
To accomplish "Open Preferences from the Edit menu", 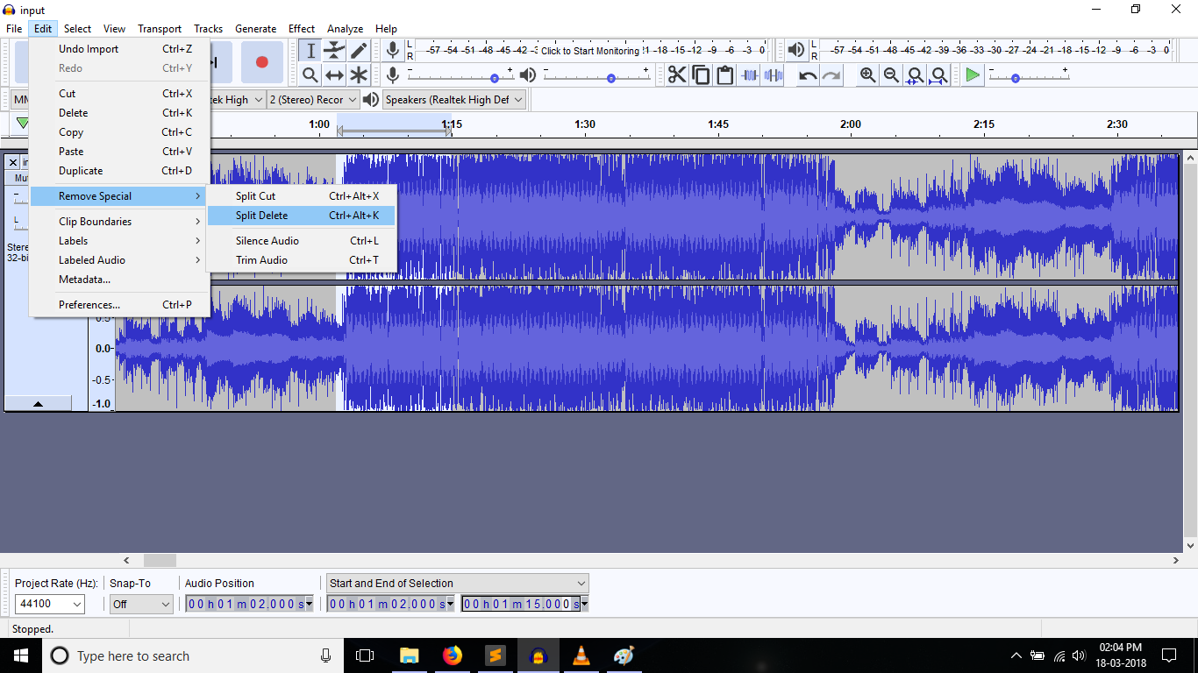I will coord(89,305).
